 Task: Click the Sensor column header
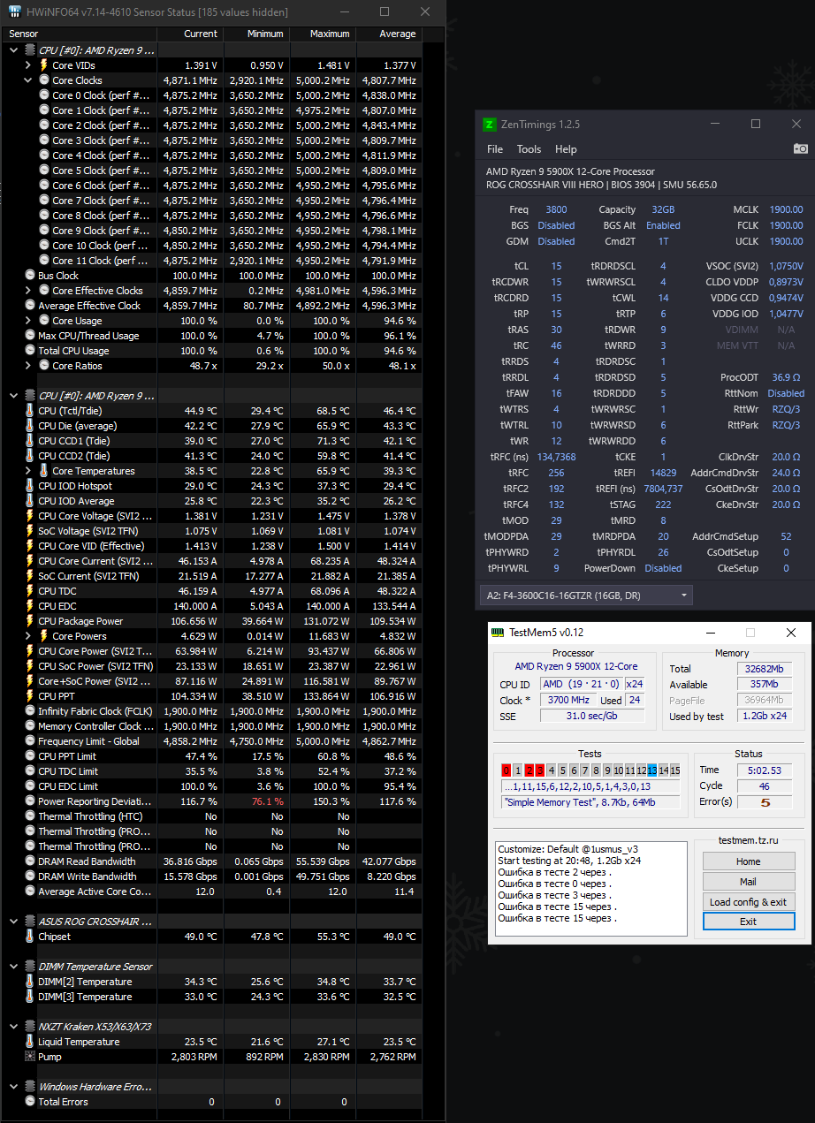pos(80,34)
